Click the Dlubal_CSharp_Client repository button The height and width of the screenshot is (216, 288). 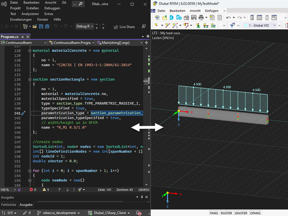(x=109, y=213)
